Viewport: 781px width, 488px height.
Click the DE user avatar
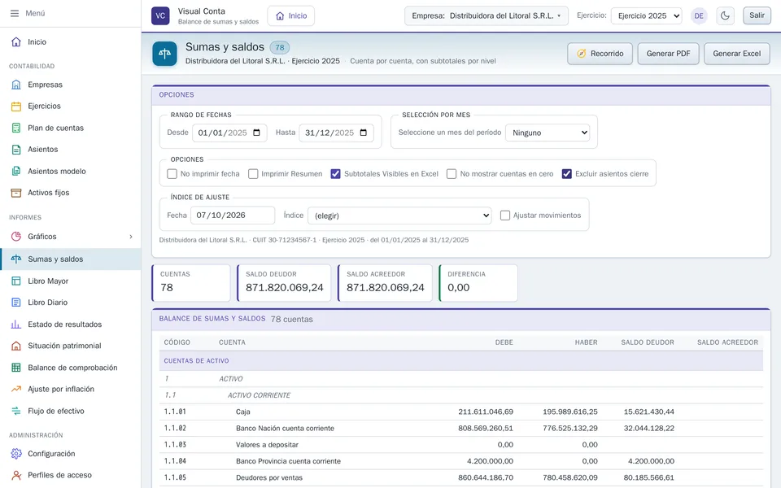point(699,15)
